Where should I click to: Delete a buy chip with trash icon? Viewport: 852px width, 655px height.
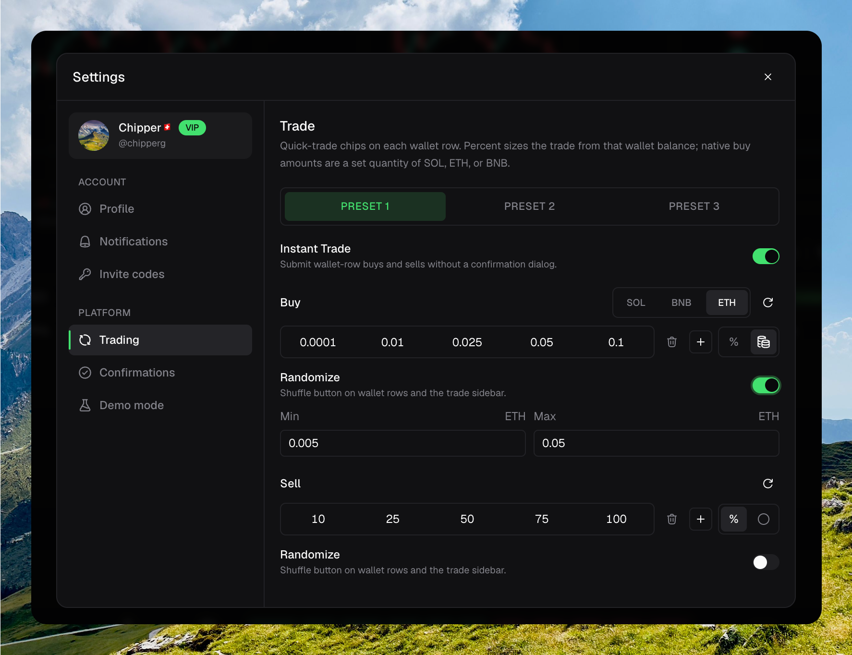click(x=672, y=342)
